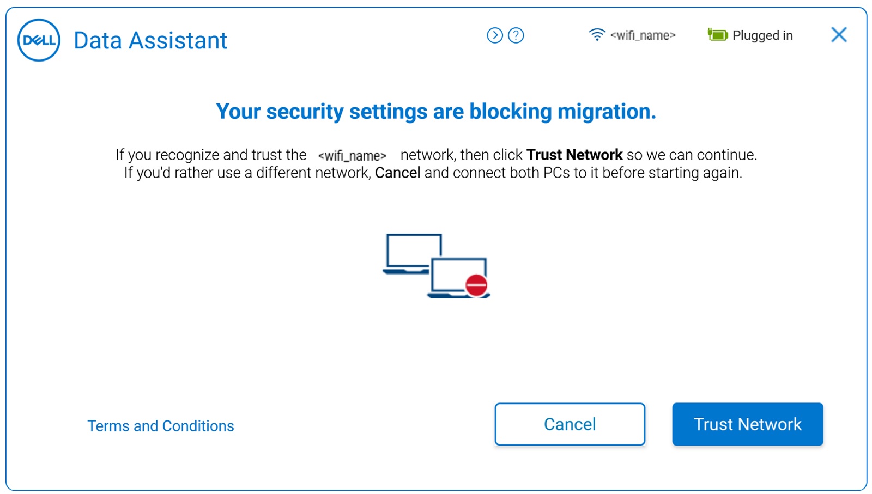The height and width of the screenshot is (494, 872).
Task: Click the green battery icon
Action: (x=718, y=35)
